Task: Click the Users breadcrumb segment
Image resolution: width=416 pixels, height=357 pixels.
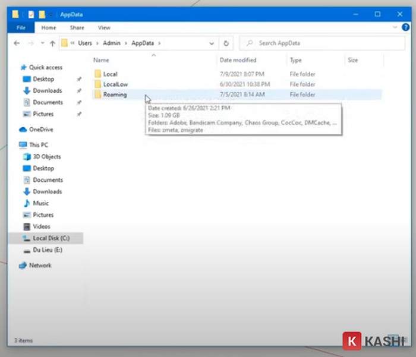Action: click(x=85, y=43)
